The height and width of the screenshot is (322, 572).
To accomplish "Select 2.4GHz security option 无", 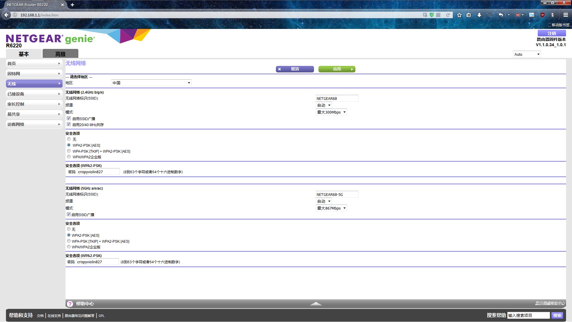I will pyautogui.click(x=69, y=139).
